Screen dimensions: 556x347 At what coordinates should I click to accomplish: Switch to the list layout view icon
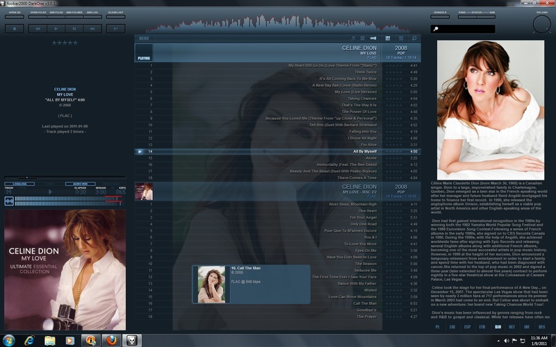tap(401, 38)
